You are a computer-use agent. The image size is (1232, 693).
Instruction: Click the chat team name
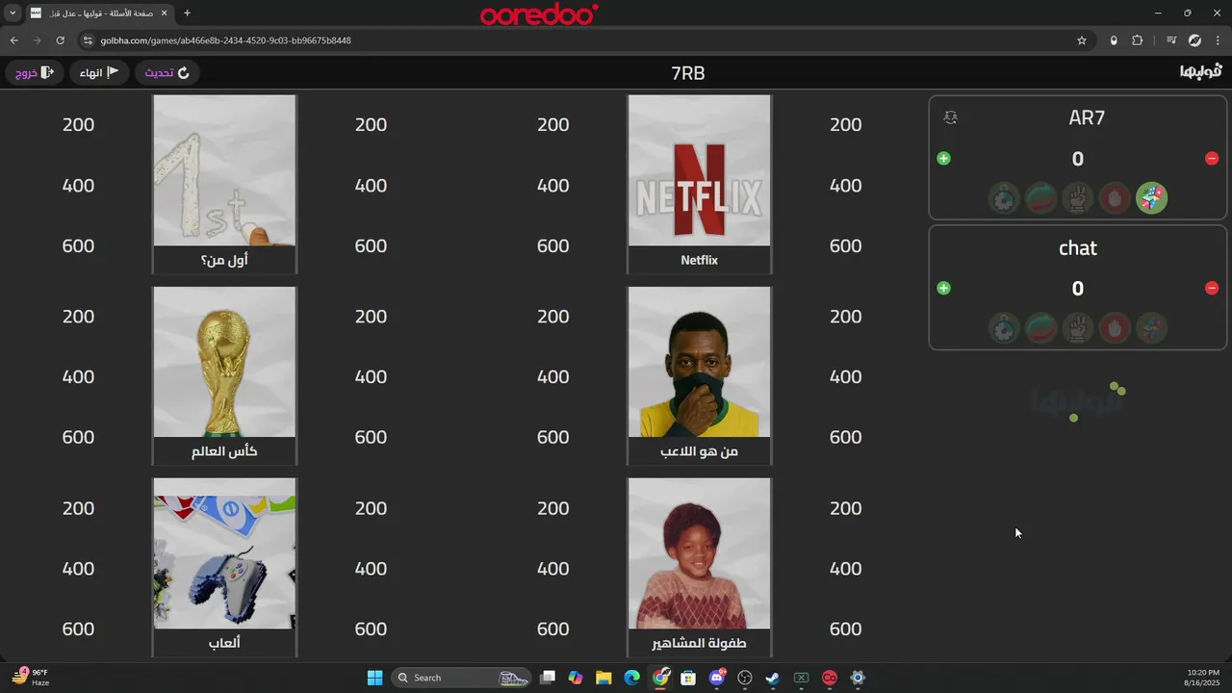1078,247
